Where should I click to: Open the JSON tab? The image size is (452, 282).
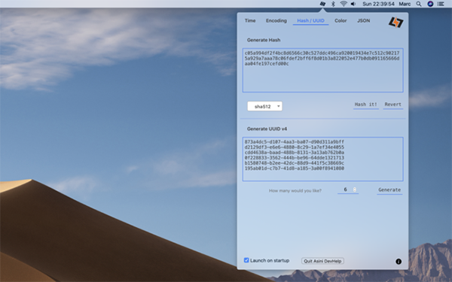coord(364,21)
